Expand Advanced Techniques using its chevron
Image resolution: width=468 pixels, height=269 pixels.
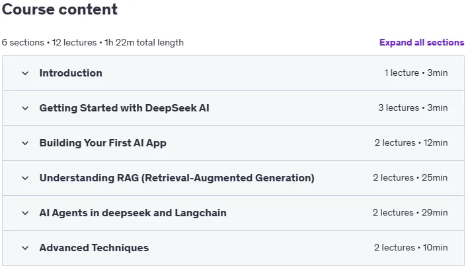point(25,248)
